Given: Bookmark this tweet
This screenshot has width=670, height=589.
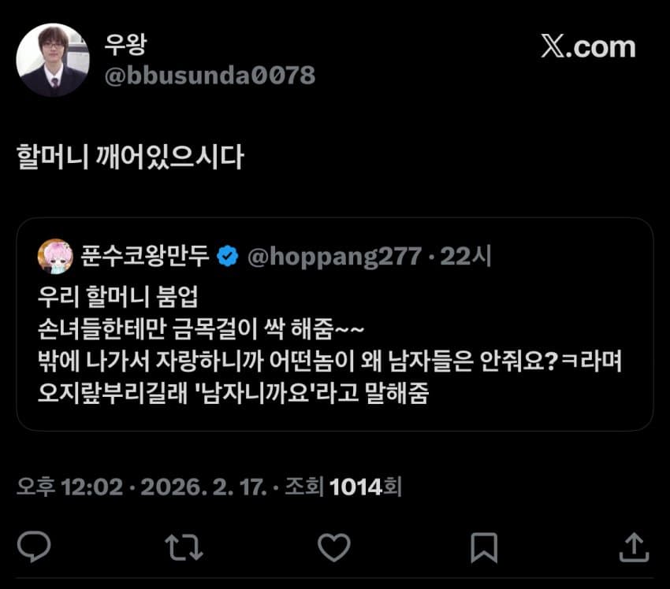Looking at the screenshot, I should pyautogui.click(x=483, y=547).
